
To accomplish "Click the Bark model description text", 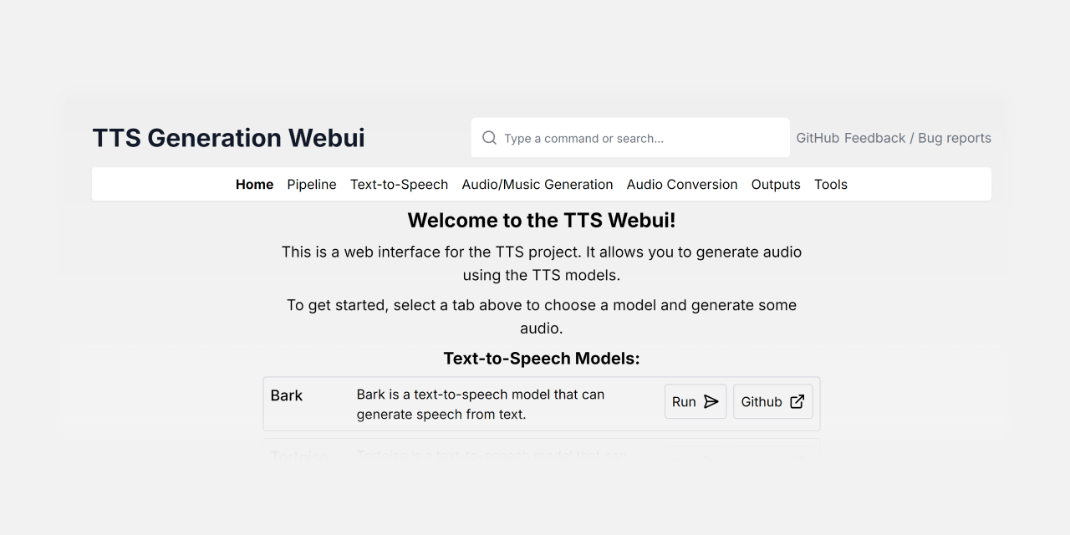I will tap(481, 404).
